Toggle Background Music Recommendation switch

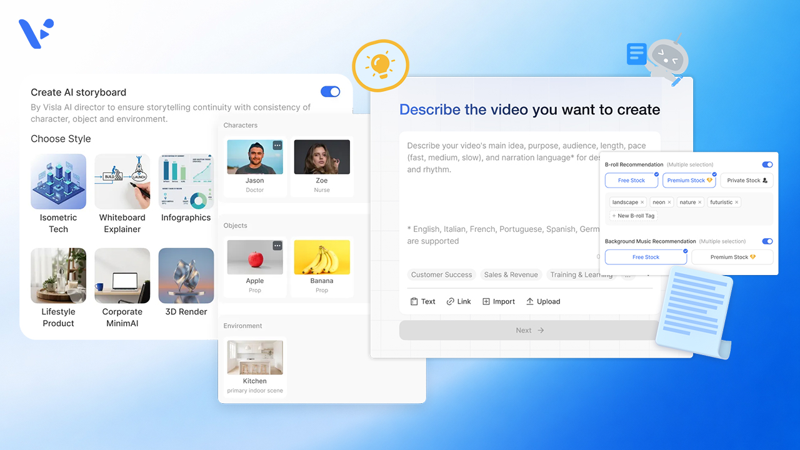[767, 241]
